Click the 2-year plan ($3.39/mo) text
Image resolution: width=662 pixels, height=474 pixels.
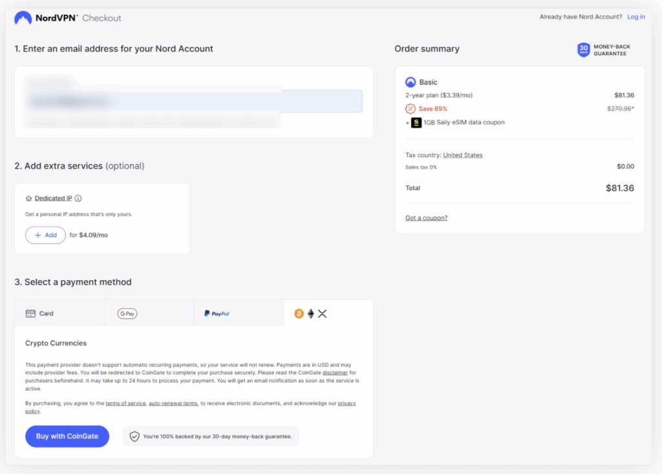(x=439, y=96)
